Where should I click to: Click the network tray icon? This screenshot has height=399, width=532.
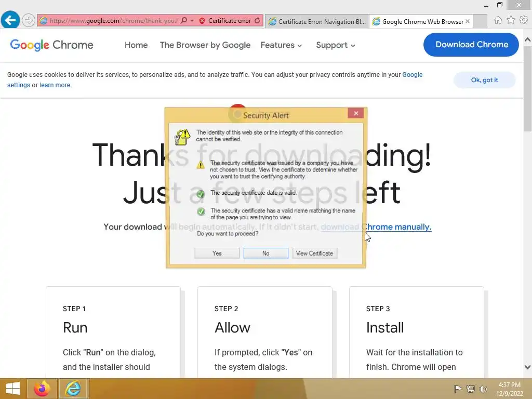471,389
